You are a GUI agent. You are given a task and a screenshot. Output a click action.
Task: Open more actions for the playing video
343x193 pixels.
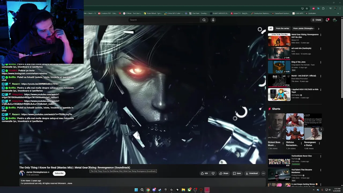click(x=263, y=173)
